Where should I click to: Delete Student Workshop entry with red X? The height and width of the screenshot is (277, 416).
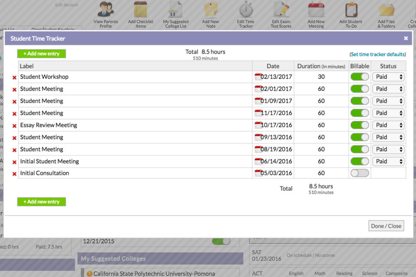point(14,77)
